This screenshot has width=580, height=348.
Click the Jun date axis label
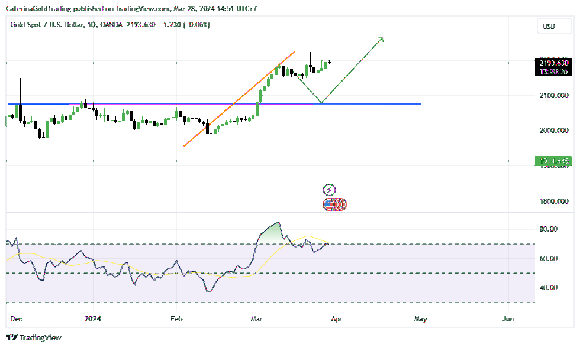(508, 319)
